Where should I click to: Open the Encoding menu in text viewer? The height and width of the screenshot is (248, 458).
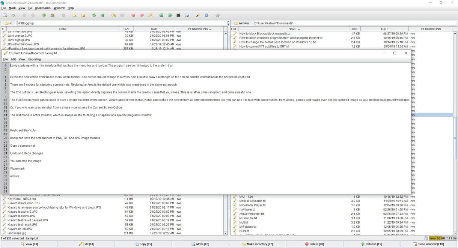pyautogui.click(x=35, y=59)
